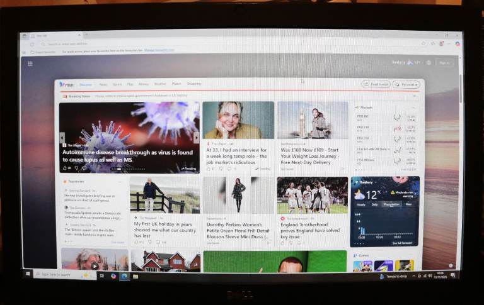This screenshot has width=484, height=305.
Task: Click the Feed layout button
Action: point(376,84)
